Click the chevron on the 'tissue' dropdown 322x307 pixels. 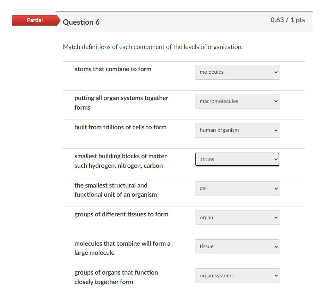coord(276,247)
